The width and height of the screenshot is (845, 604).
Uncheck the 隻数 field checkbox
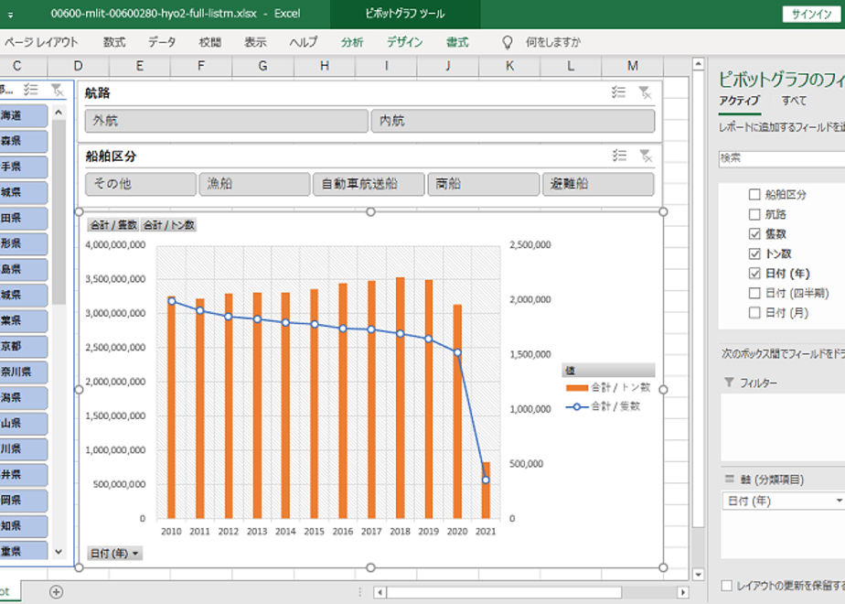[x=754, y=233]
